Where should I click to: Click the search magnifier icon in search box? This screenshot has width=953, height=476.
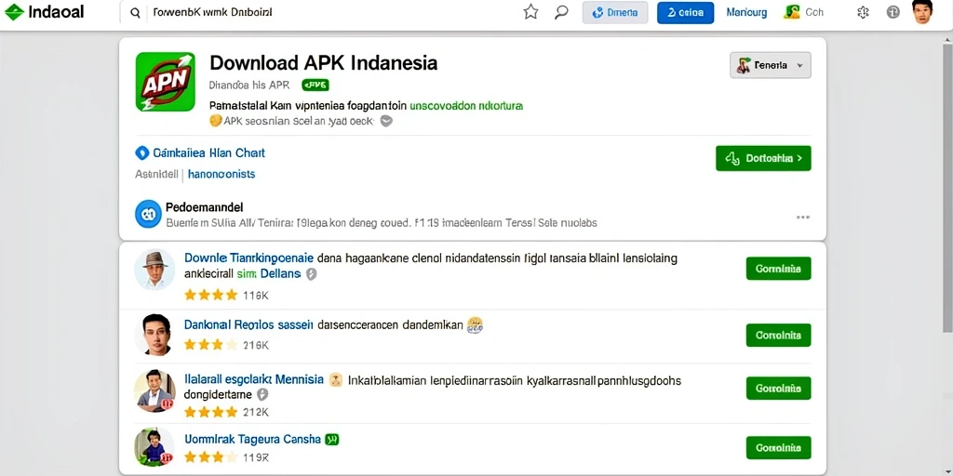point(136,13)
